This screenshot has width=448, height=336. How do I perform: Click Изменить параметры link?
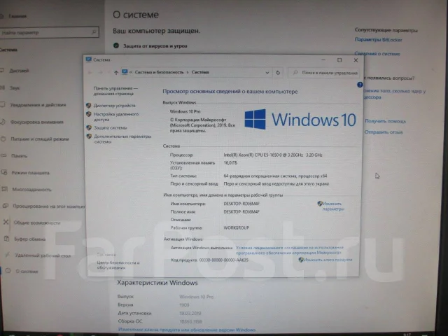332,206
